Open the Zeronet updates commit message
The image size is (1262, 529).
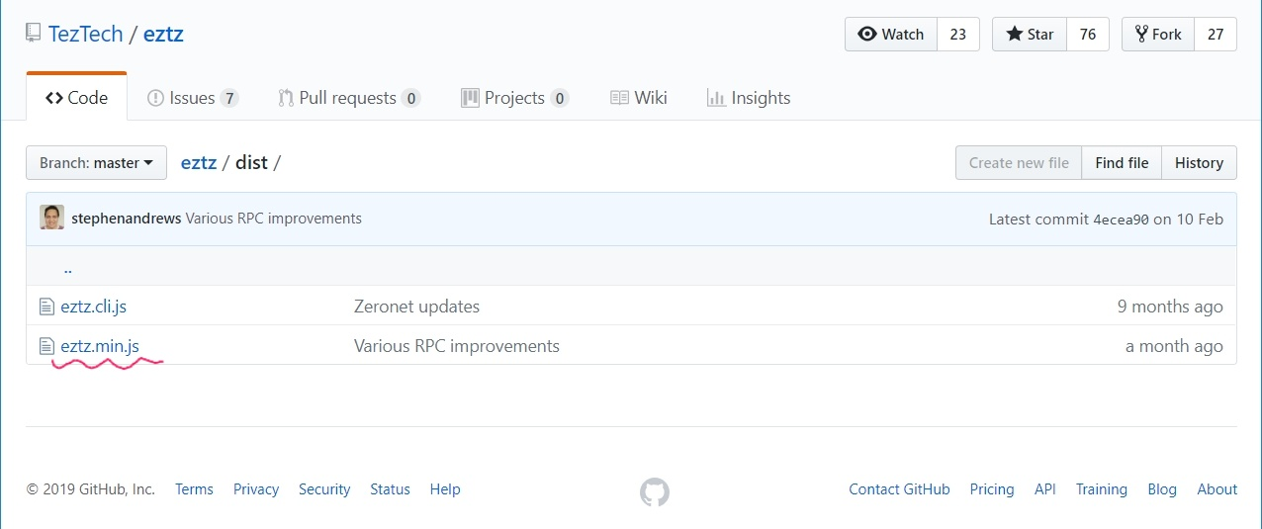tap(416, 307)
